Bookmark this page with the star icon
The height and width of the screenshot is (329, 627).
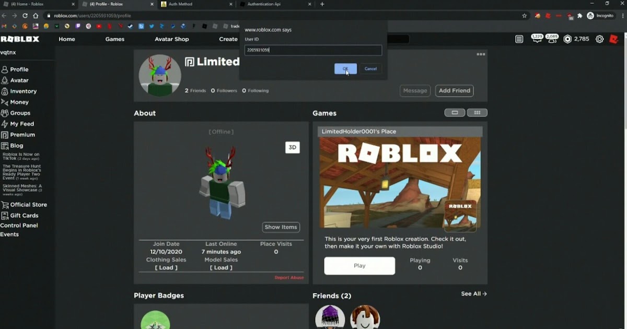525,16
